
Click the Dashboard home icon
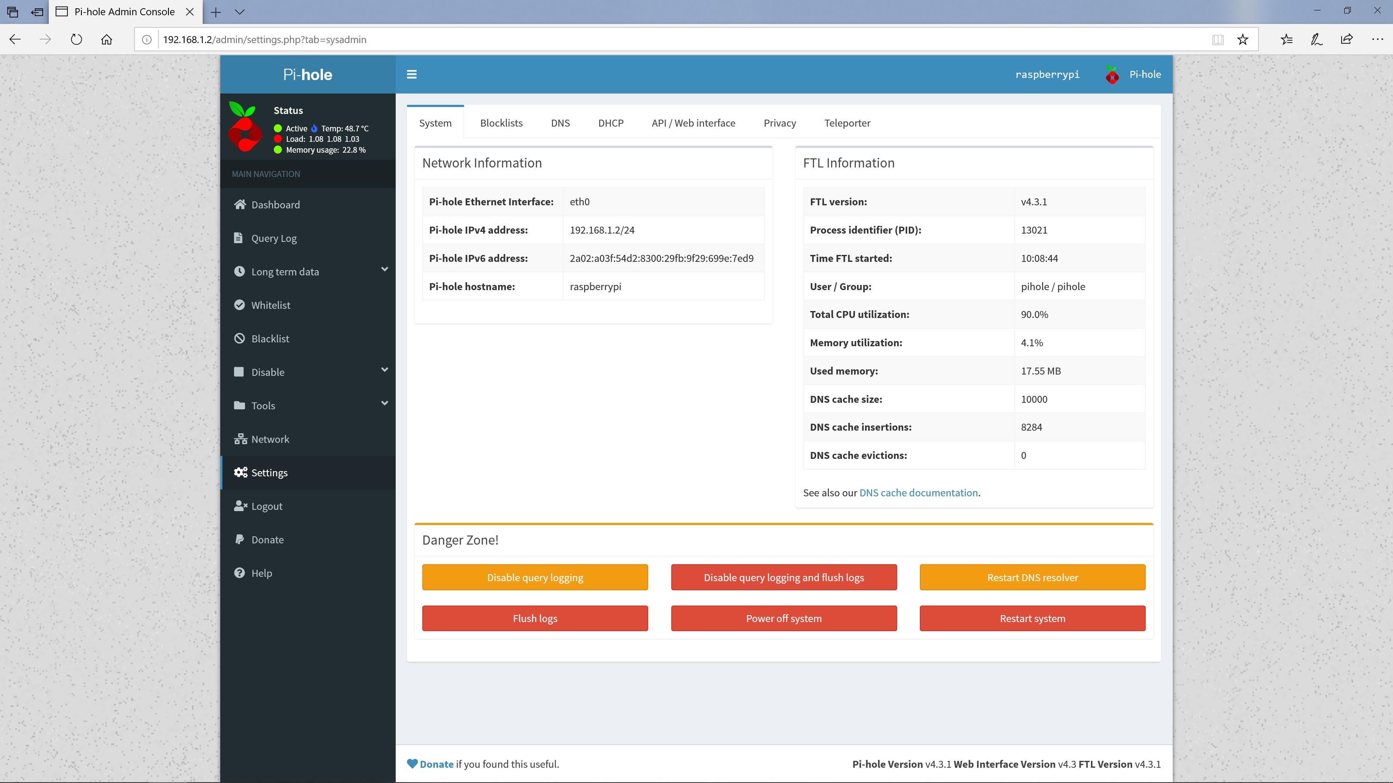[x=239, y=204]
